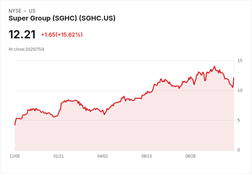Click the 0 value on the price axis
The height and width of the screenshot is (174, 252).
click(239, 150)
